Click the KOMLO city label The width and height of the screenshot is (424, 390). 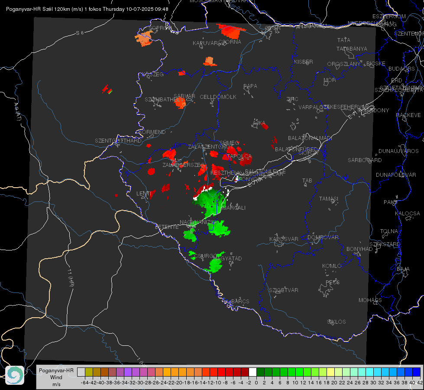coord(332,266)
